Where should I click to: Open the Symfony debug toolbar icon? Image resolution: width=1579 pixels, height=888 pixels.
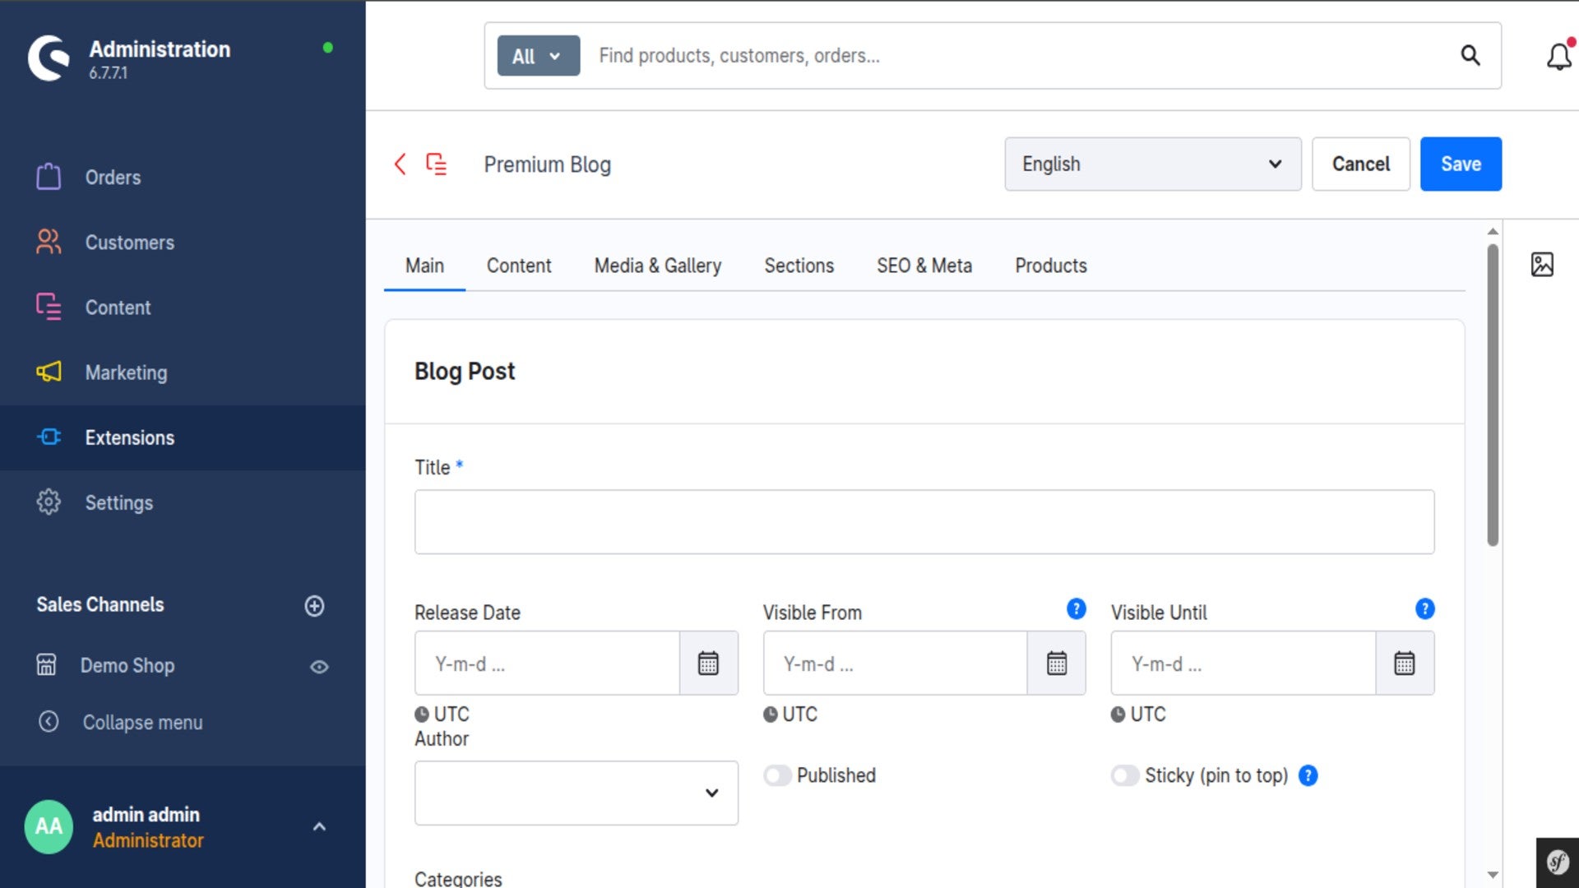[x=1558, y=862]
